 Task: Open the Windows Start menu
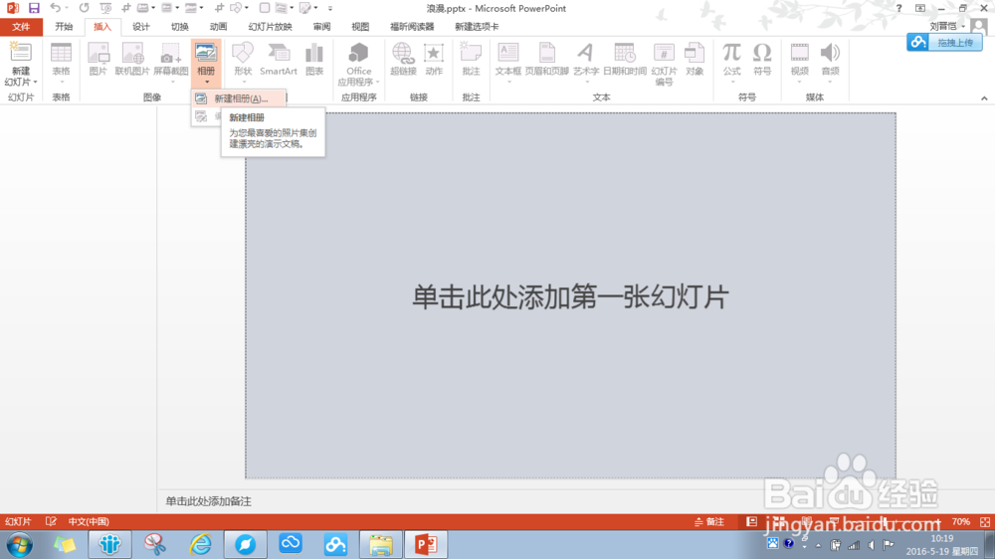[x=19, y=545]
